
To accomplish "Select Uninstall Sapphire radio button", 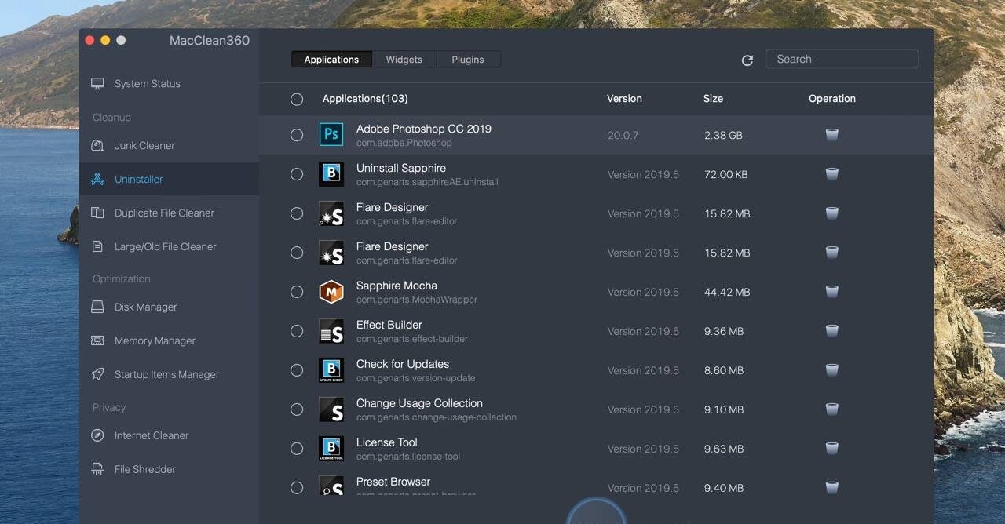I will (x=297, y=174).
